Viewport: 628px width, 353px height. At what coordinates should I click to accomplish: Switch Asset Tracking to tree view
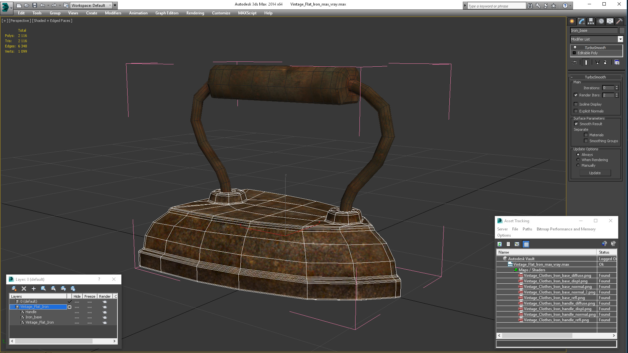click(x=517, y=244)
